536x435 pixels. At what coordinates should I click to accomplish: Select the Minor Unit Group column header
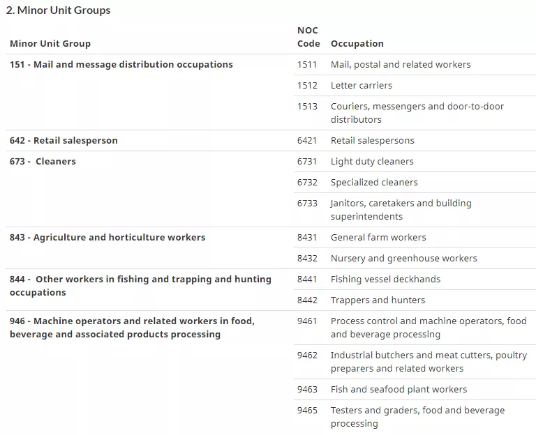click(50, 43)
